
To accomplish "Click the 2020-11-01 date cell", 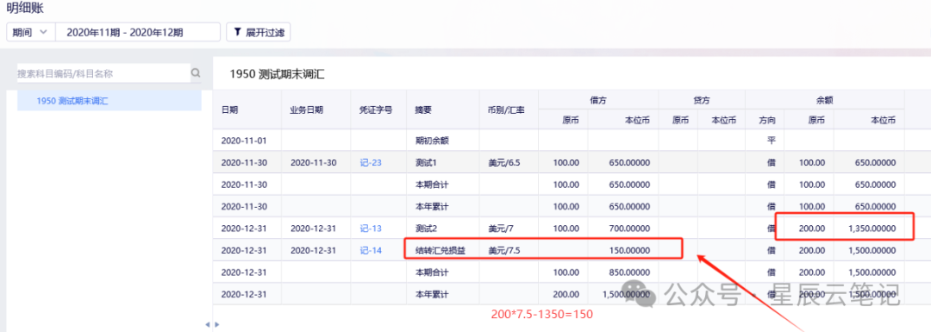I will click(247, 141).
